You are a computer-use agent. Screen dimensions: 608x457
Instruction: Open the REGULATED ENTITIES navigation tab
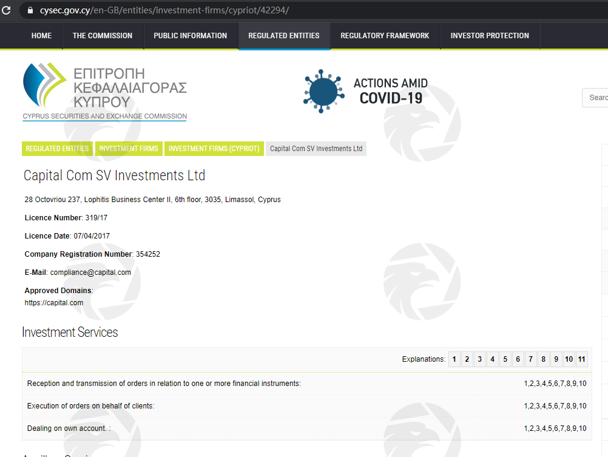(283, 36)
